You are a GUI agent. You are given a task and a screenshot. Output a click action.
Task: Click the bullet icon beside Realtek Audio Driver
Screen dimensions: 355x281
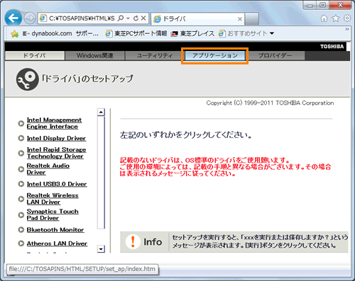click(21, 169)
